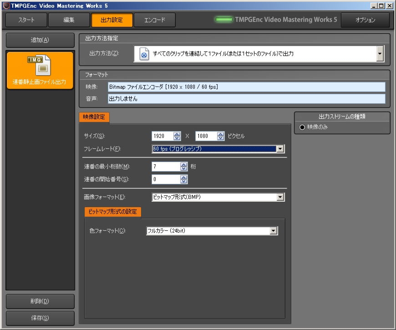
Task: Click the ピクセル unit label
Action: coord(236,136)
